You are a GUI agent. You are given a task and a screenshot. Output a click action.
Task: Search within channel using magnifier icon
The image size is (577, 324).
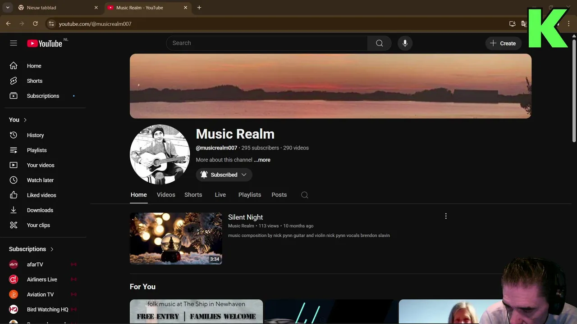[x=305, y=195]
